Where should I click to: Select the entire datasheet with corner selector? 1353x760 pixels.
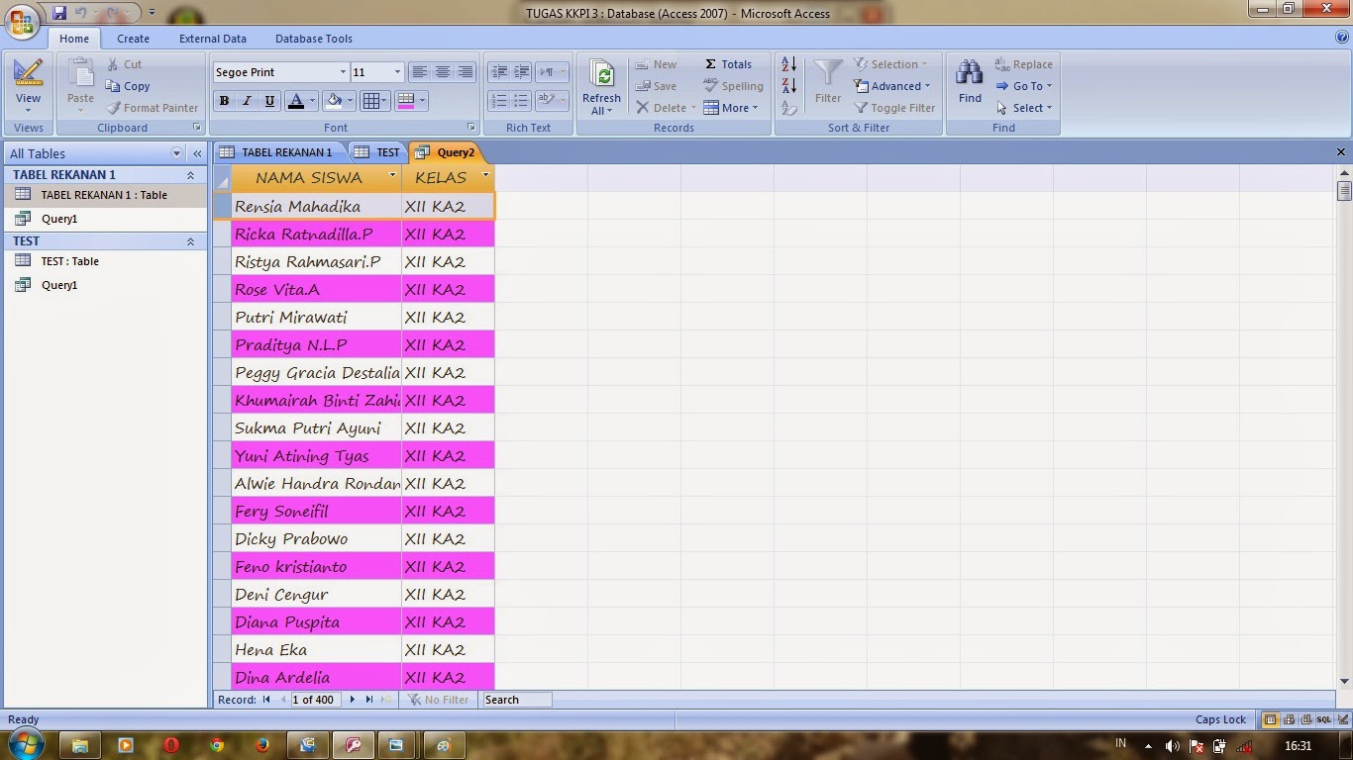click(x=223, y=178)
